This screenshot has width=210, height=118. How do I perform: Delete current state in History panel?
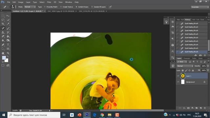coord(205,55)
